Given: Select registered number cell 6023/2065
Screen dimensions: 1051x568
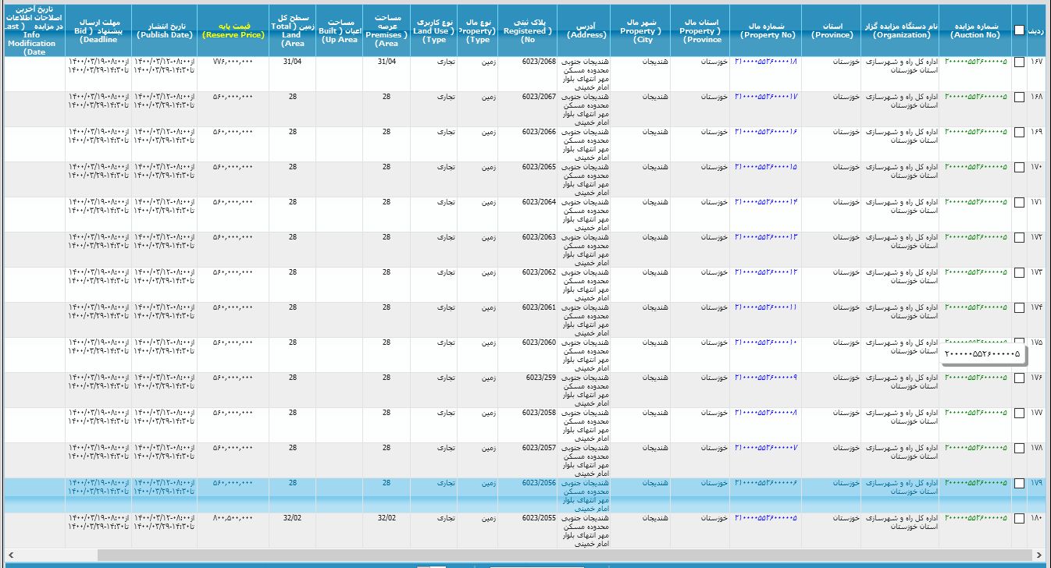Looking at the screenshot, I should click(539, 167).
